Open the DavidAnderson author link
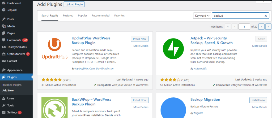The width and height of the screenshot is (272, 118). coord(105,68)
